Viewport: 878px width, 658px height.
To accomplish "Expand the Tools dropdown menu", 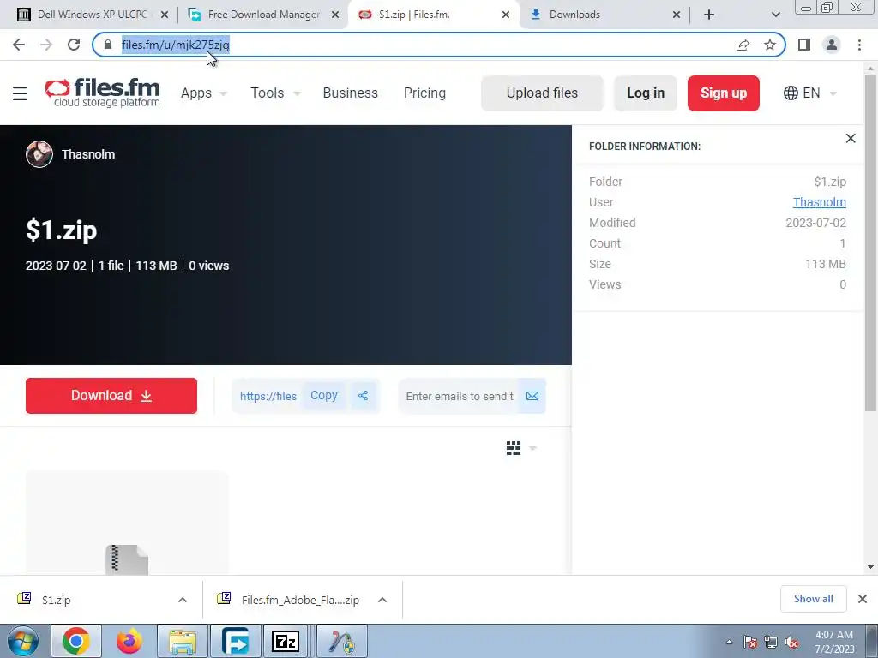I will [x=275, y=93].
